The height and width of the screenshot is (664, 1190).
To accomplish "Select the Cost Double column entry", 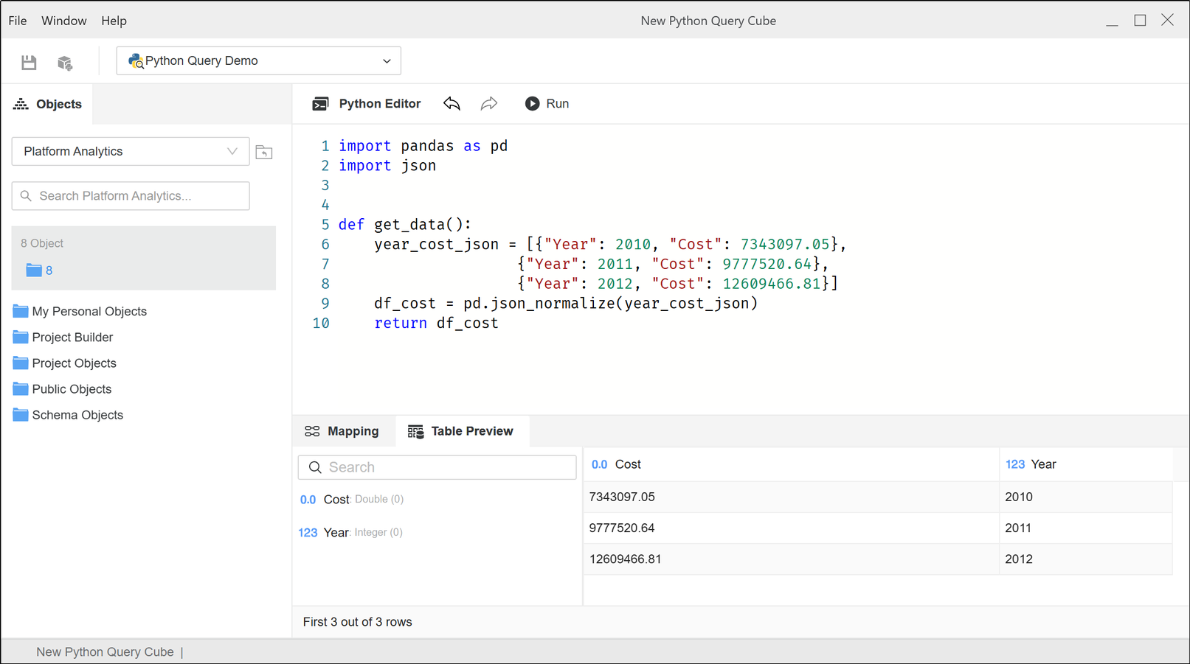I will pos(352,500).
